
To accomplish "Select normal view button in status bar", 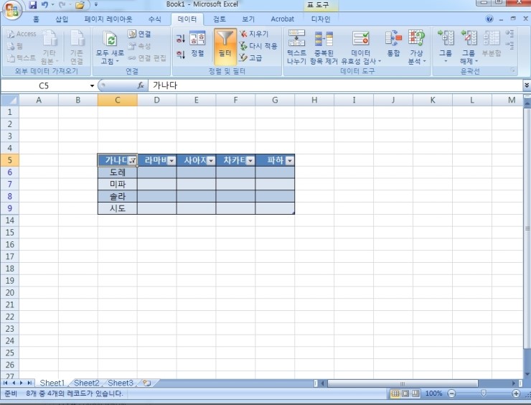I will click(395, 394).
